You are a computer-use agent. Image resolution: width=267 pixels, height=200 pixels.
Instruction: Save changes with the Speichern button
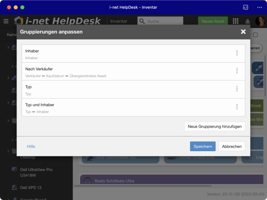click(202, 146)
